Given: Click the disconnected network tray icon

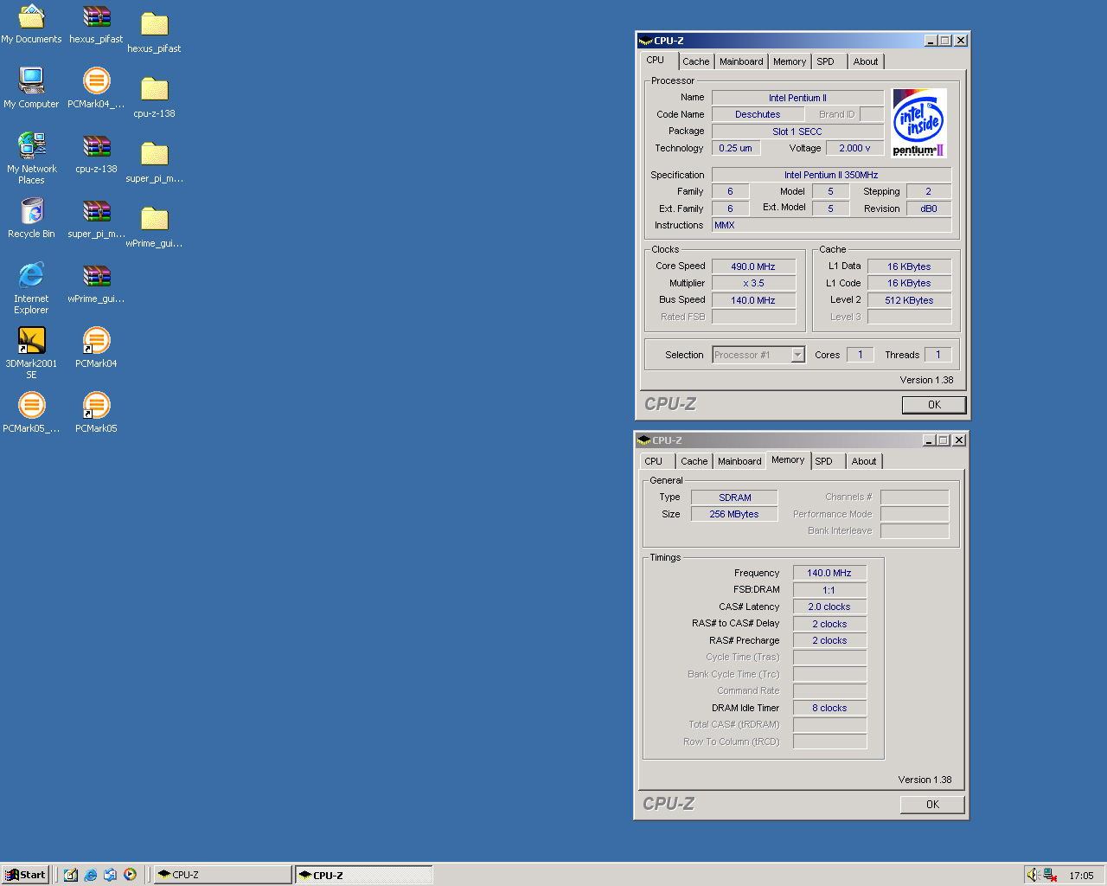Looking at the screenshot, I should 1050,875.
